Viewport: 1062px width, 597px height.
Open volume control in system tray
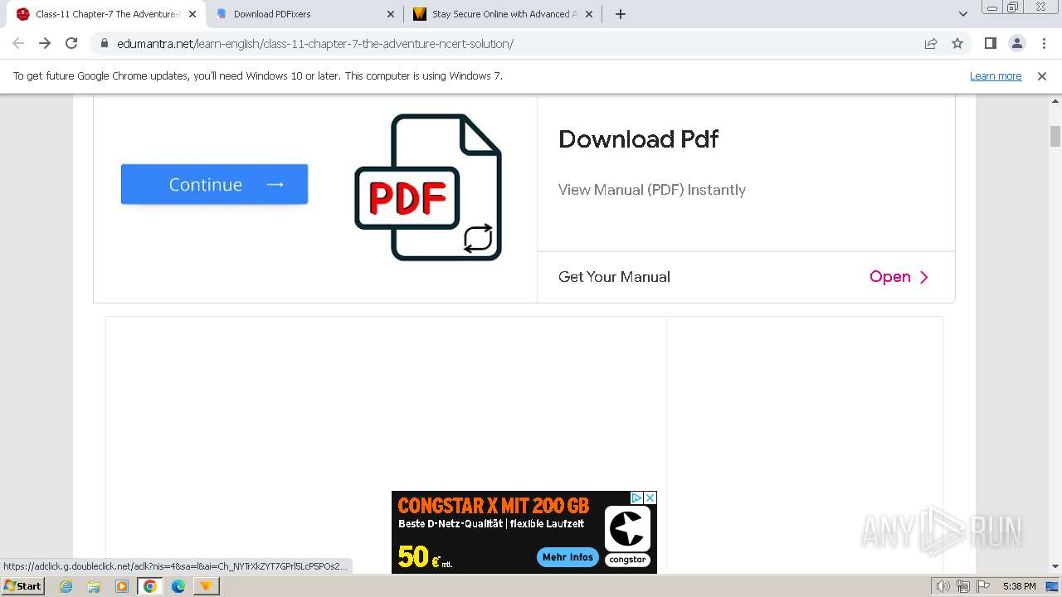click(943, 586)
